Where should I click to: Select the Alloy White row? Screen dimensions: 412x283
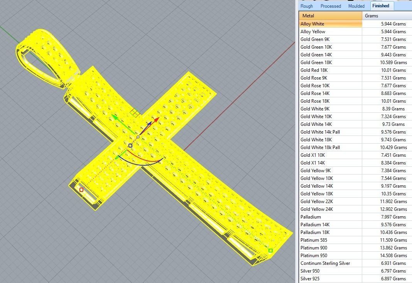click(x=356, y=24)
